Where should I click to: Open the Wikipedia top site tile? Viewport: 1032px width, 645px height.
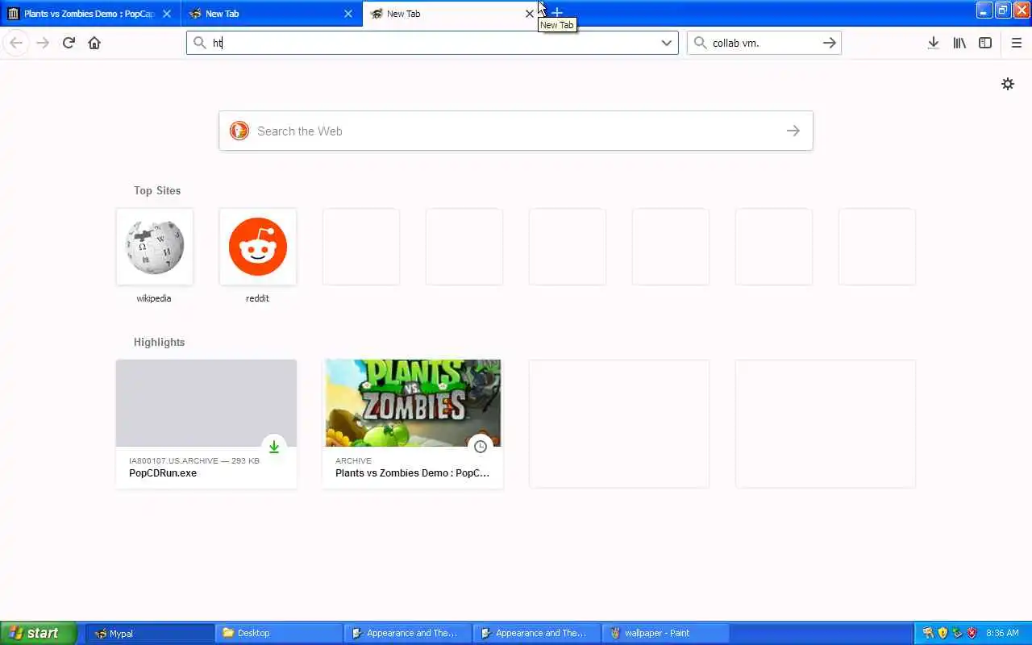coord(155,247)
